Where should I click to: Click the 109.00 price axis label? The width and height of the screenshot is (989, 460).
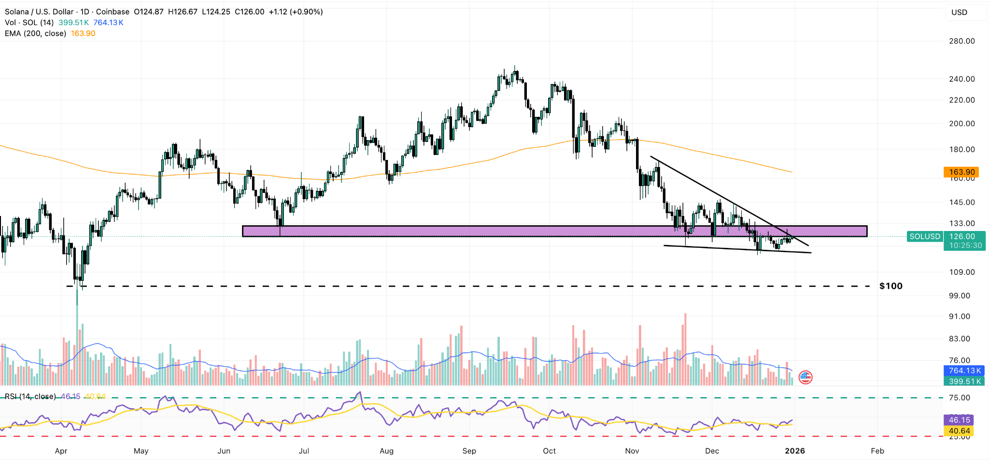(962, 272)
